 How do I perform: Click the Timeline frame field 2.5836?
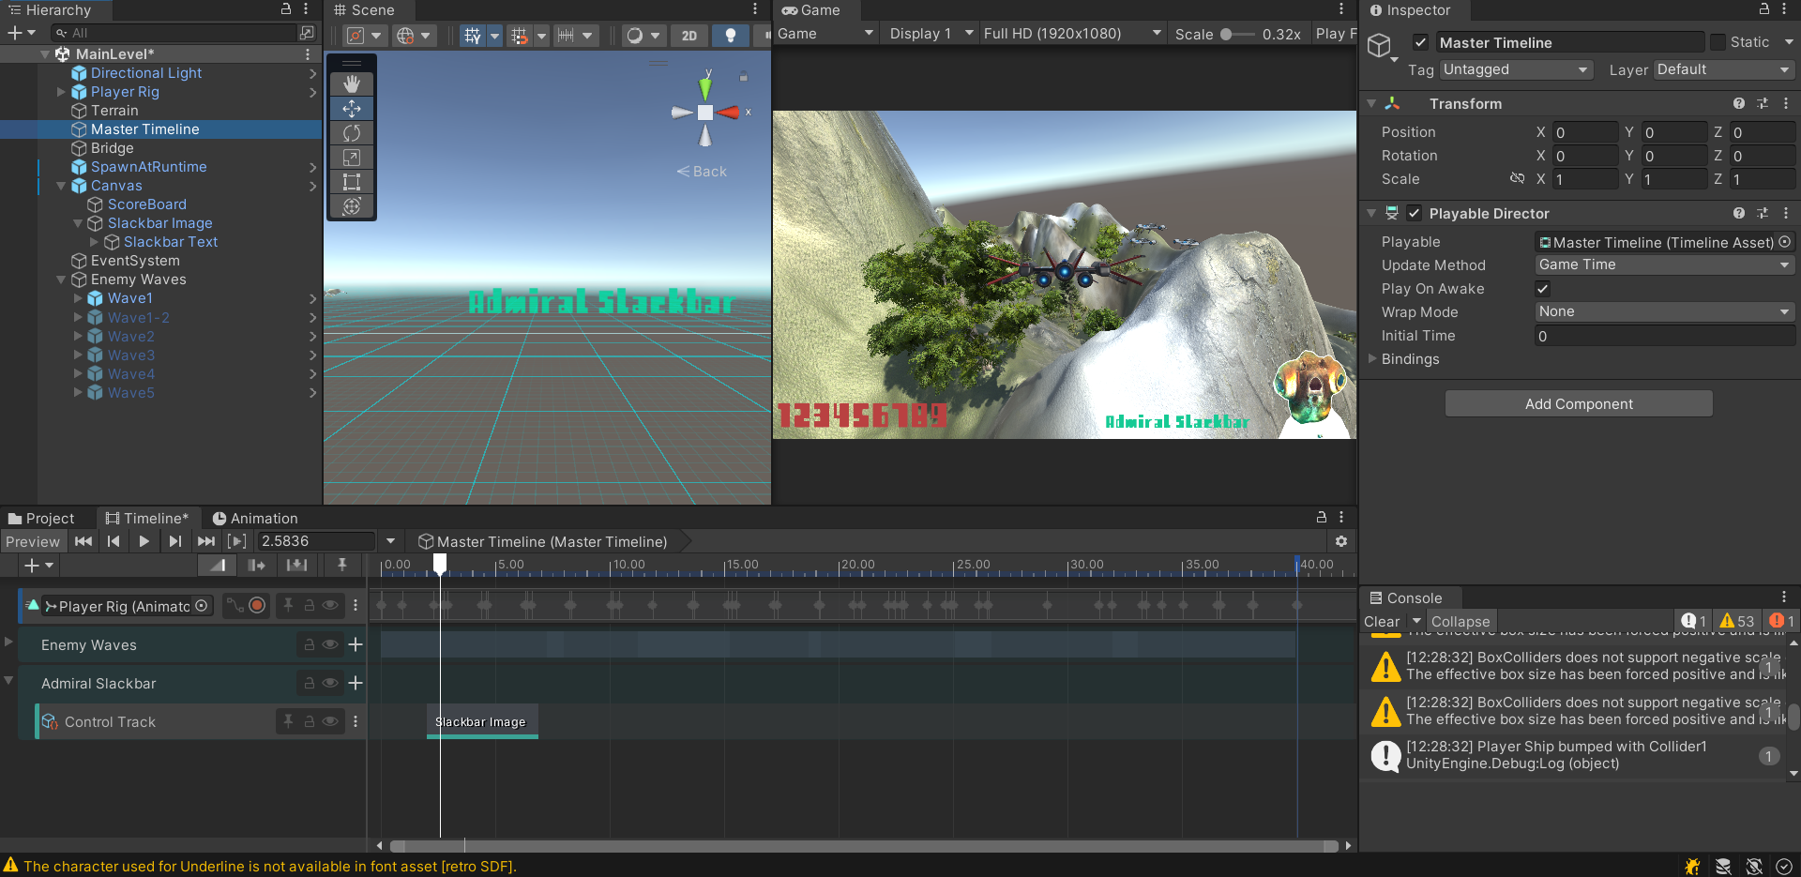pos(316,541)
